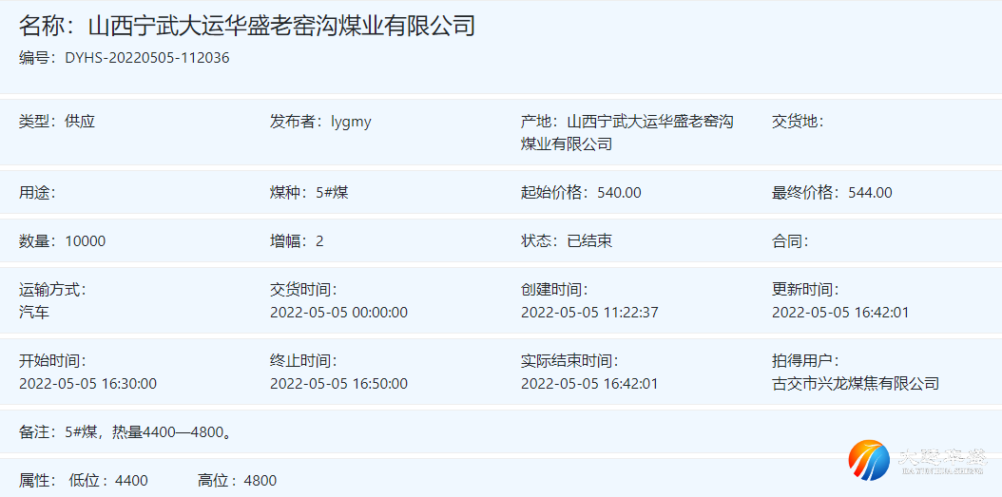Click the 运输方式 value 汽车

pyautogui.click(x=34, y=313)
